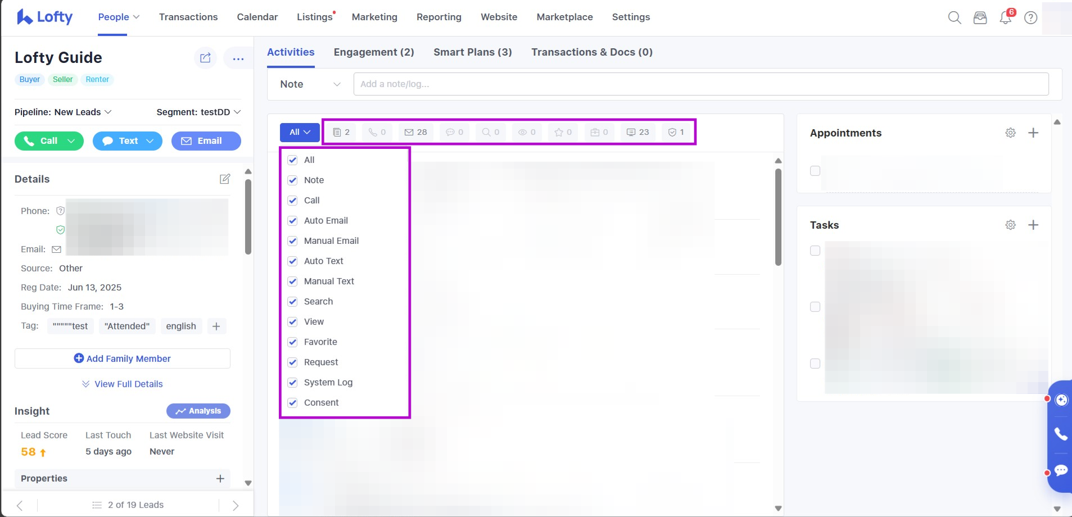Switch to the Smart Plans (3) tab
This screenshot has width=1072, height=517.
(472, 52)
